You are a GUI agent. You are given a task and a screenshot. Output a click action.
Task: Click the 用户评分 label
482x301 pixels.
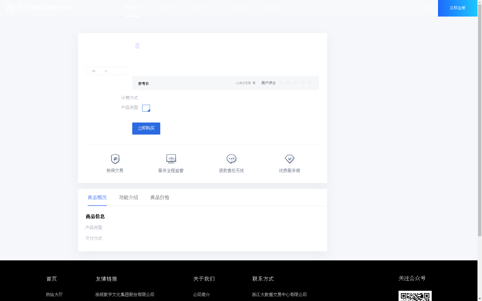(x=268, y=83)
